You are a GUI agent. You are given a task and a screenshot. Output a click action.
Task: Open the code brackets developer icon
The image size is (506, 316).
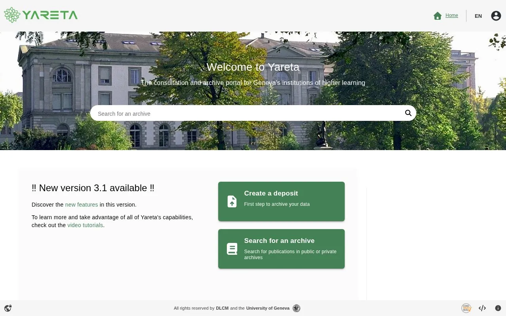pyautogui.click(x=482, y=308)
